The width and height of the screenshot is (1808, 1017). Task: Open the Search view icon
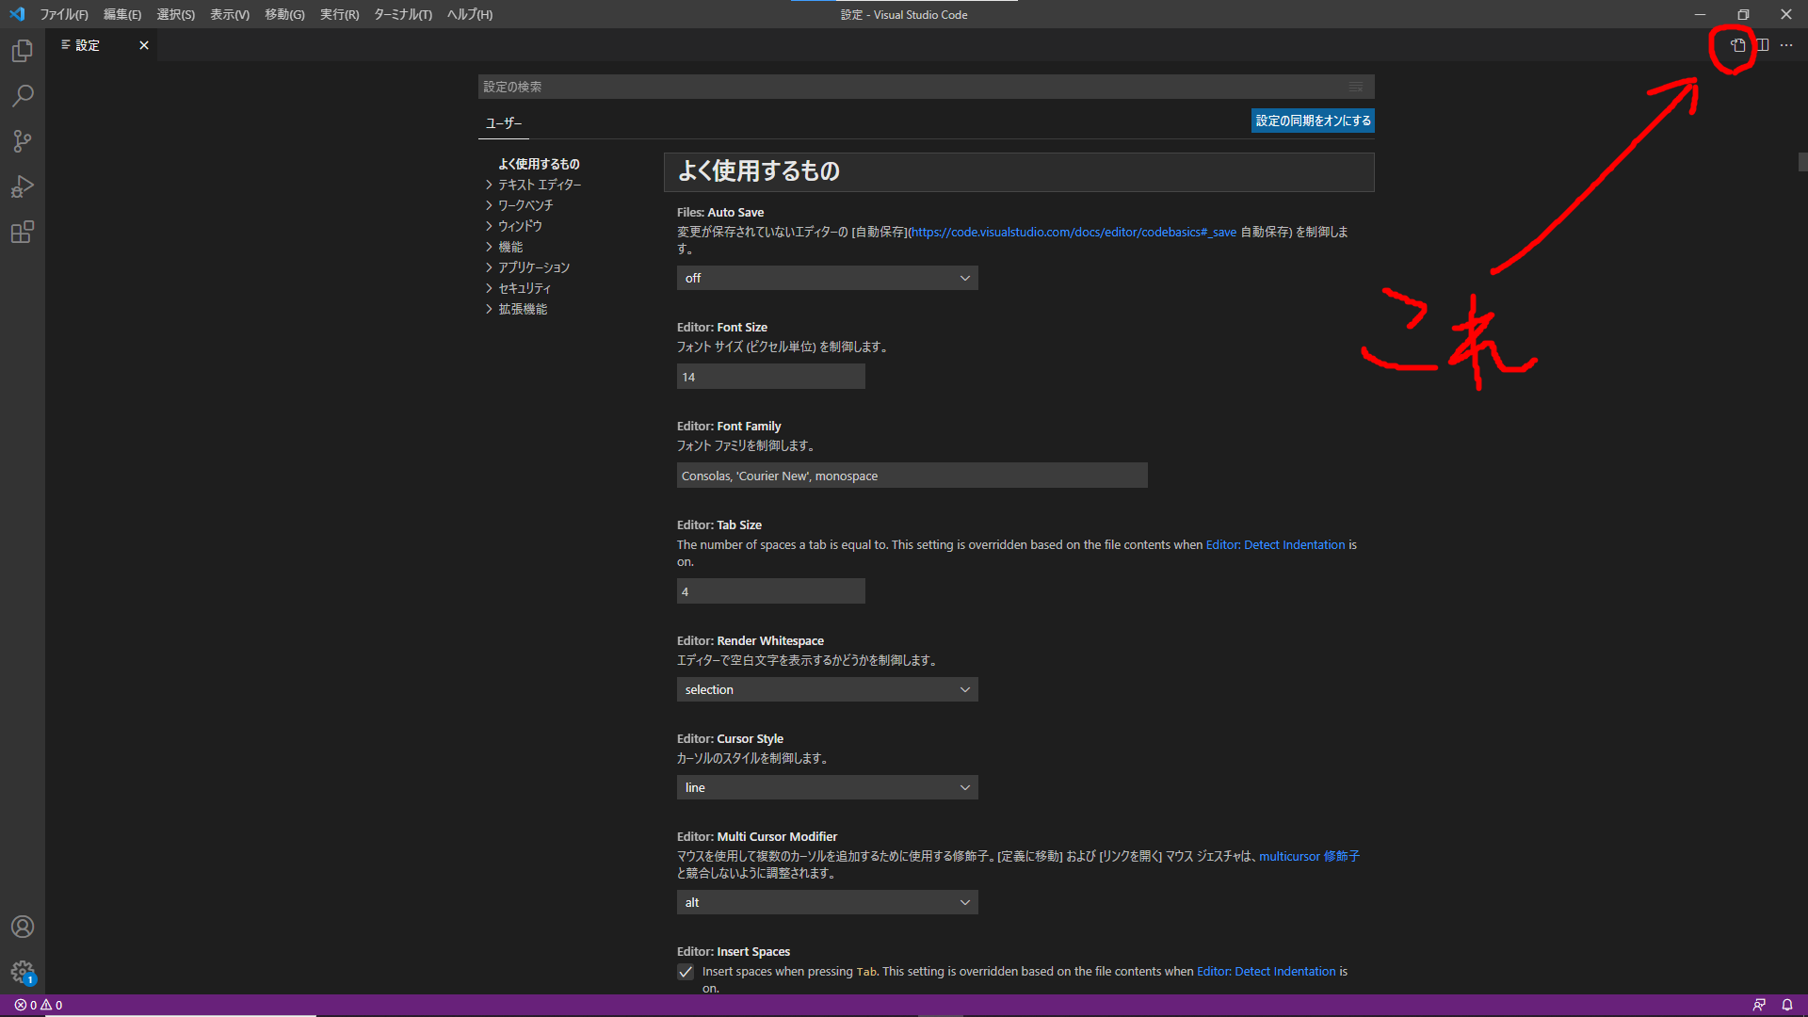[23, 96]
